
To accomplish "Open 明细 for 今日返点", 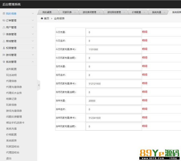I will tap(145, 41).
